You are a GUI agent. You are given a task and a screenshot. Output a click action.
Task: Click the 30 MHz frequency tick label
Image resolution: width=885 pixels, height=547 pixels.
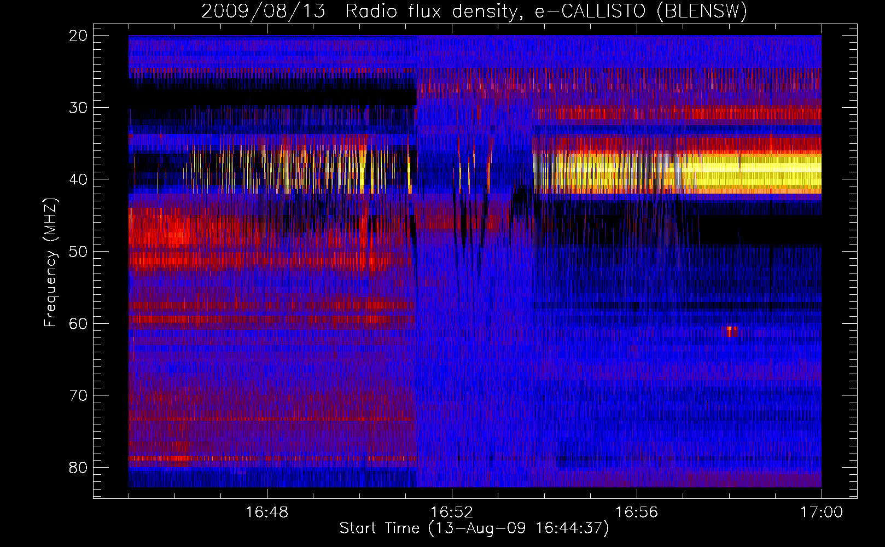(x=78, y=108)
